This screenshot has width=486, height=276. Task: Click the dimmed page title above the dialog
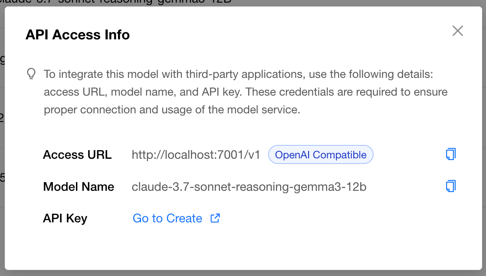pos(115,2)
